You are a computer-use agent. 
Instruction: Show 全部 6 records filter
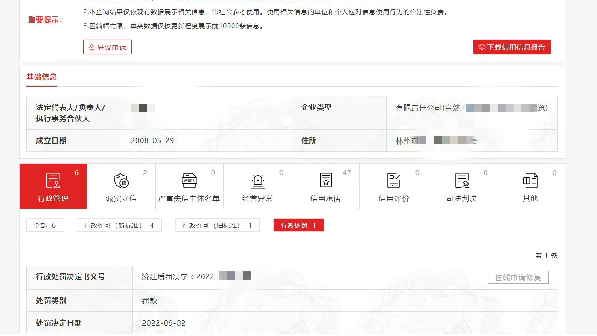point(45,226)
